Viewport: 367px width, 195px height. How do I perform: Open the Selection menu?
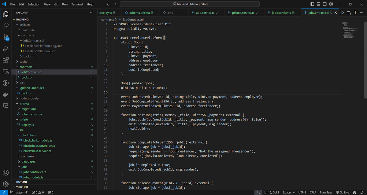pyautogui.click(x=34, y=4)
